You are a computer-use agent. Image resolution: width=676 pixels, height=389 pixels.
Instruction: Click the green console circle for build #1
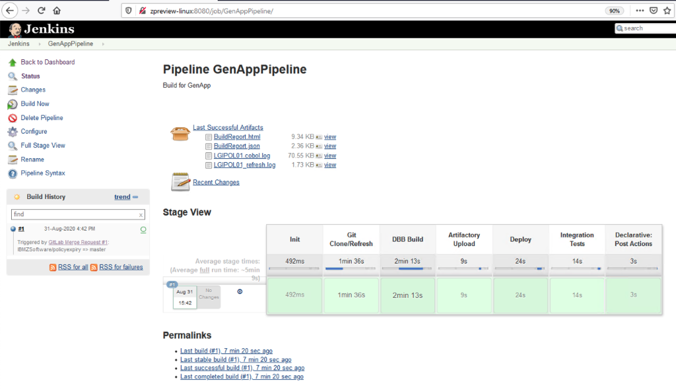pyautogui.click(x=143, y=229)
